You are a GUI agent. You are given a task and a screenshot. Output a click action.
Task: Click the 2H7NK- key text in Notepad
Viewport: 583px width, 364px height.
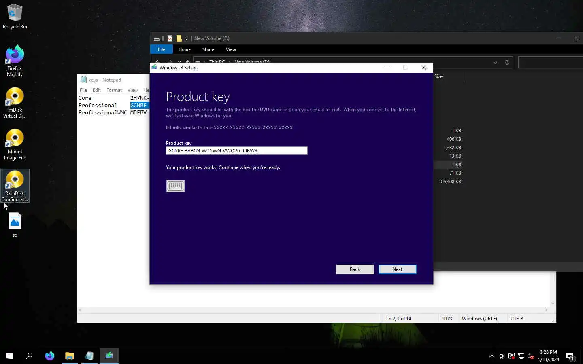140,98
